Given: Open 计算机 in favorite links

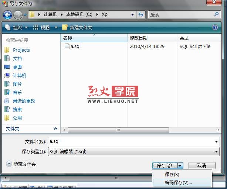Looking at the screenshot, I should coord(20,76).
